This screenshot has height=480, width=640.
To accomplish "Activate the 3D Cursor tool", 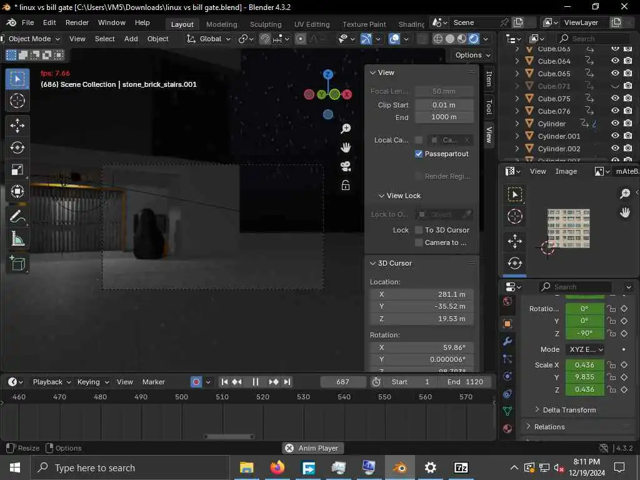I will click(x=17, y=101).
